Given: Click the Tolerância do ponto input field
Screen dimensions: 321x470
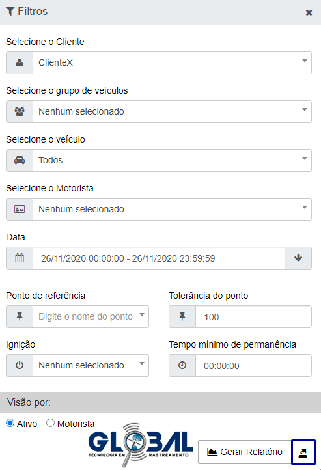Looking at the screenshot, I should [x=253, y=317].
